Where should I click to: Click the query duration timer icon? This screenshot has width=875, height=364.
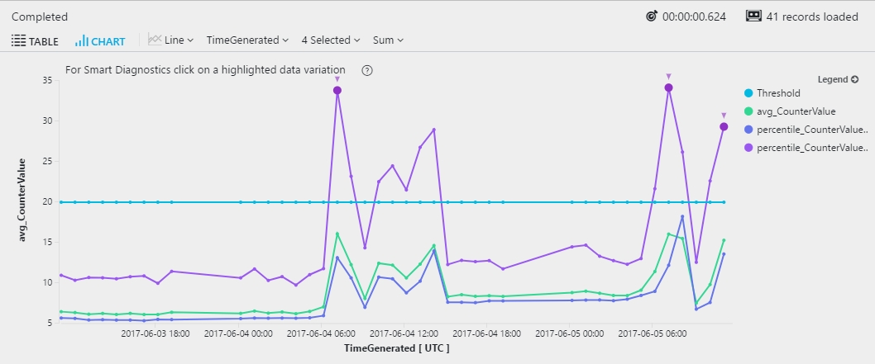[x=651, y=17]
